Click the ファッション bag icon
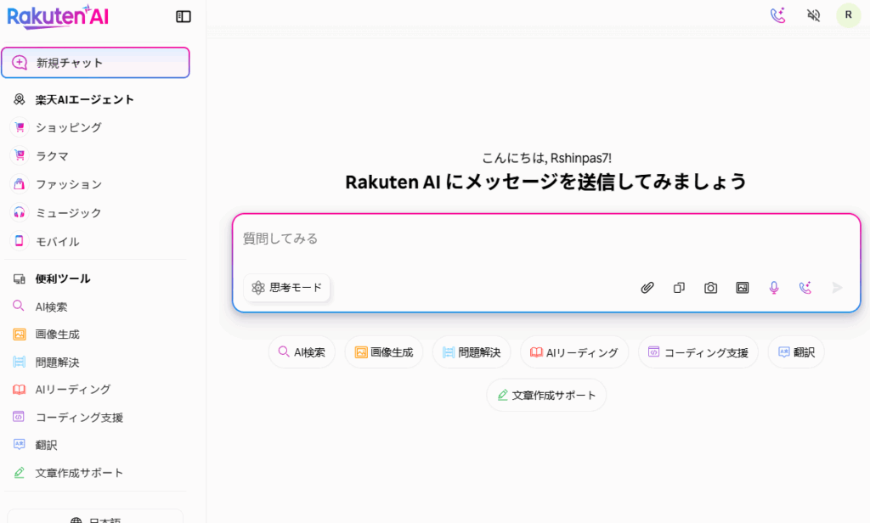 pyautogui.click(x=20, y=184)
